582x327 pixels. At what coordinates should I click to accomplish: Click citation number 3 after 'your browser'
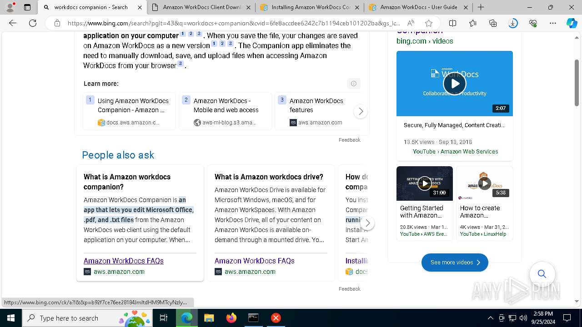pyautogui.click(x=181, y=64)
